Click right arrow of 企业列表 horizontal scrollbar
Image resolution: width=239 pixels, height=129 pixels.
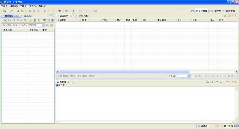(236, 72)
